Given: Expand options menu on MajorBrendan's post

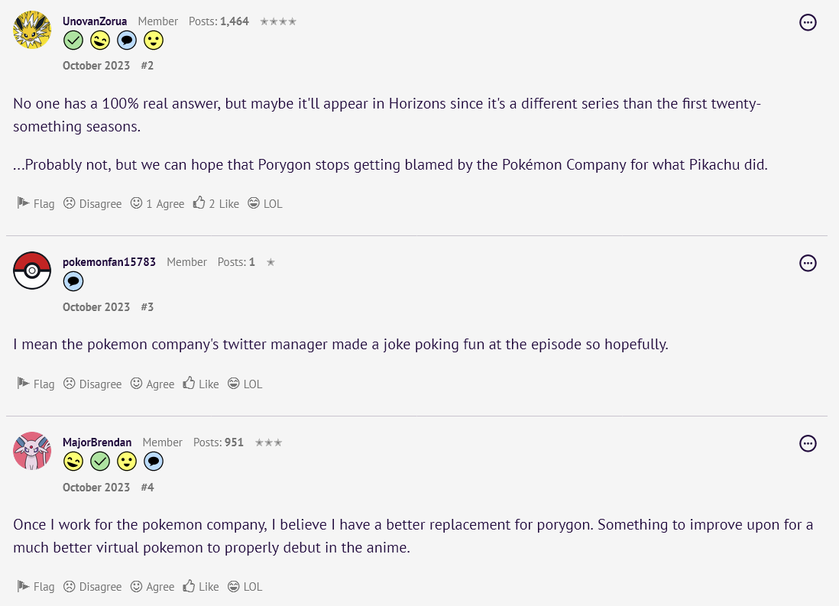Looking at the screenshot, I should (x=808, y=443).
